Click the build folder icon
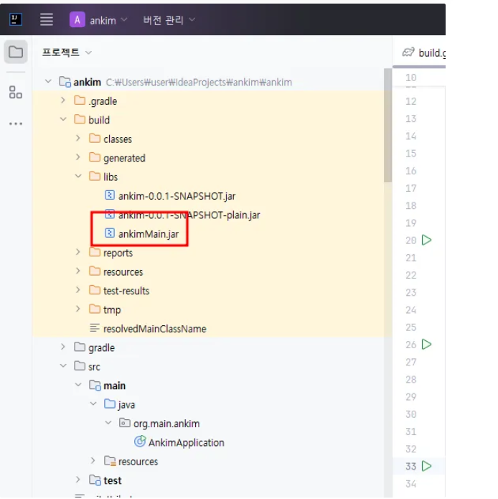This screenshot has height=499, width=498. point(80,119)
